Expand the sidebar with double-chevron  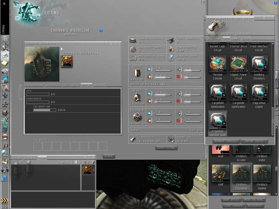(x=4, y=4)
